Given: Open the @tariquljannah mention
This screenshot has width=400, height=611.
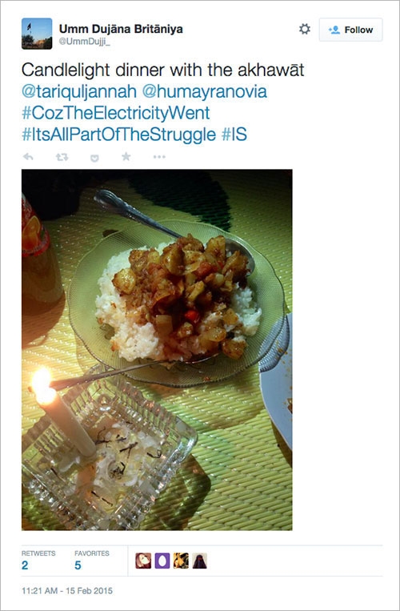Looking at the screenshot, I should coord(79,92).
